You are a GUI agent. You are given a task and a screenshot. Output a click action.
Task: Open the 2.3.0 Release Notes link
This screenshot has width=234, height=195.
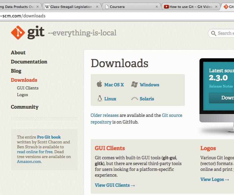[x=221, y=86]
